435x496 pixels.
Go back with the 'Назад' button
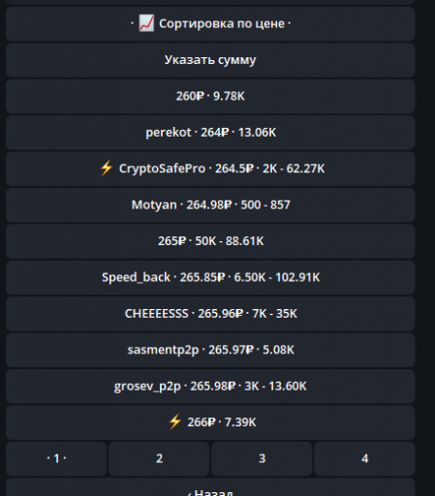pyautogui.click(x=210, y=487)
